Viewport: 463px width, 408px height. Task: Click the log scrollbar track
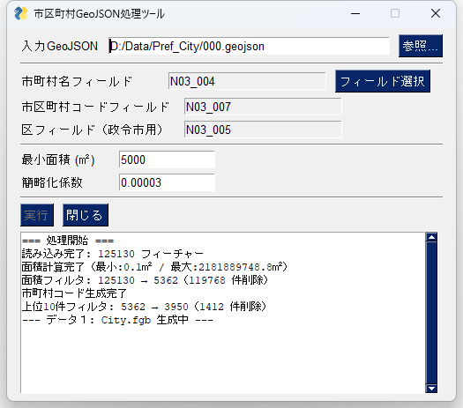point(431,313)
